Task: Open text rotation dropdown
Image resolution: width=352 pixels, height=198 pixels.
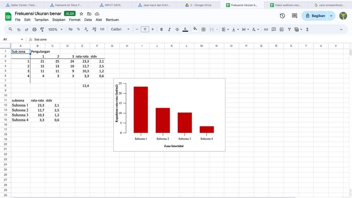Action: [x=256, y=29]
